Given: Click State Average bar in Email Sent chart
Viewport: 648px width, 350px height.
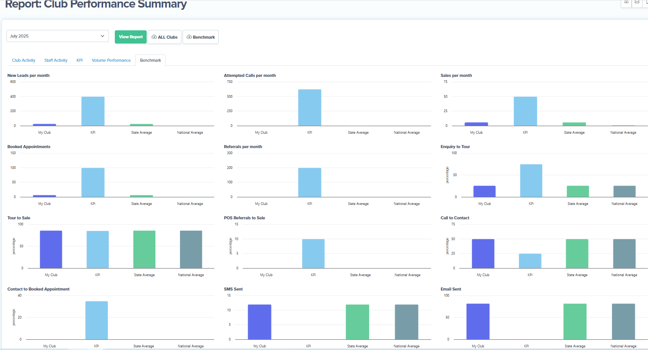Looking at the screenshot, I should 575,322.
